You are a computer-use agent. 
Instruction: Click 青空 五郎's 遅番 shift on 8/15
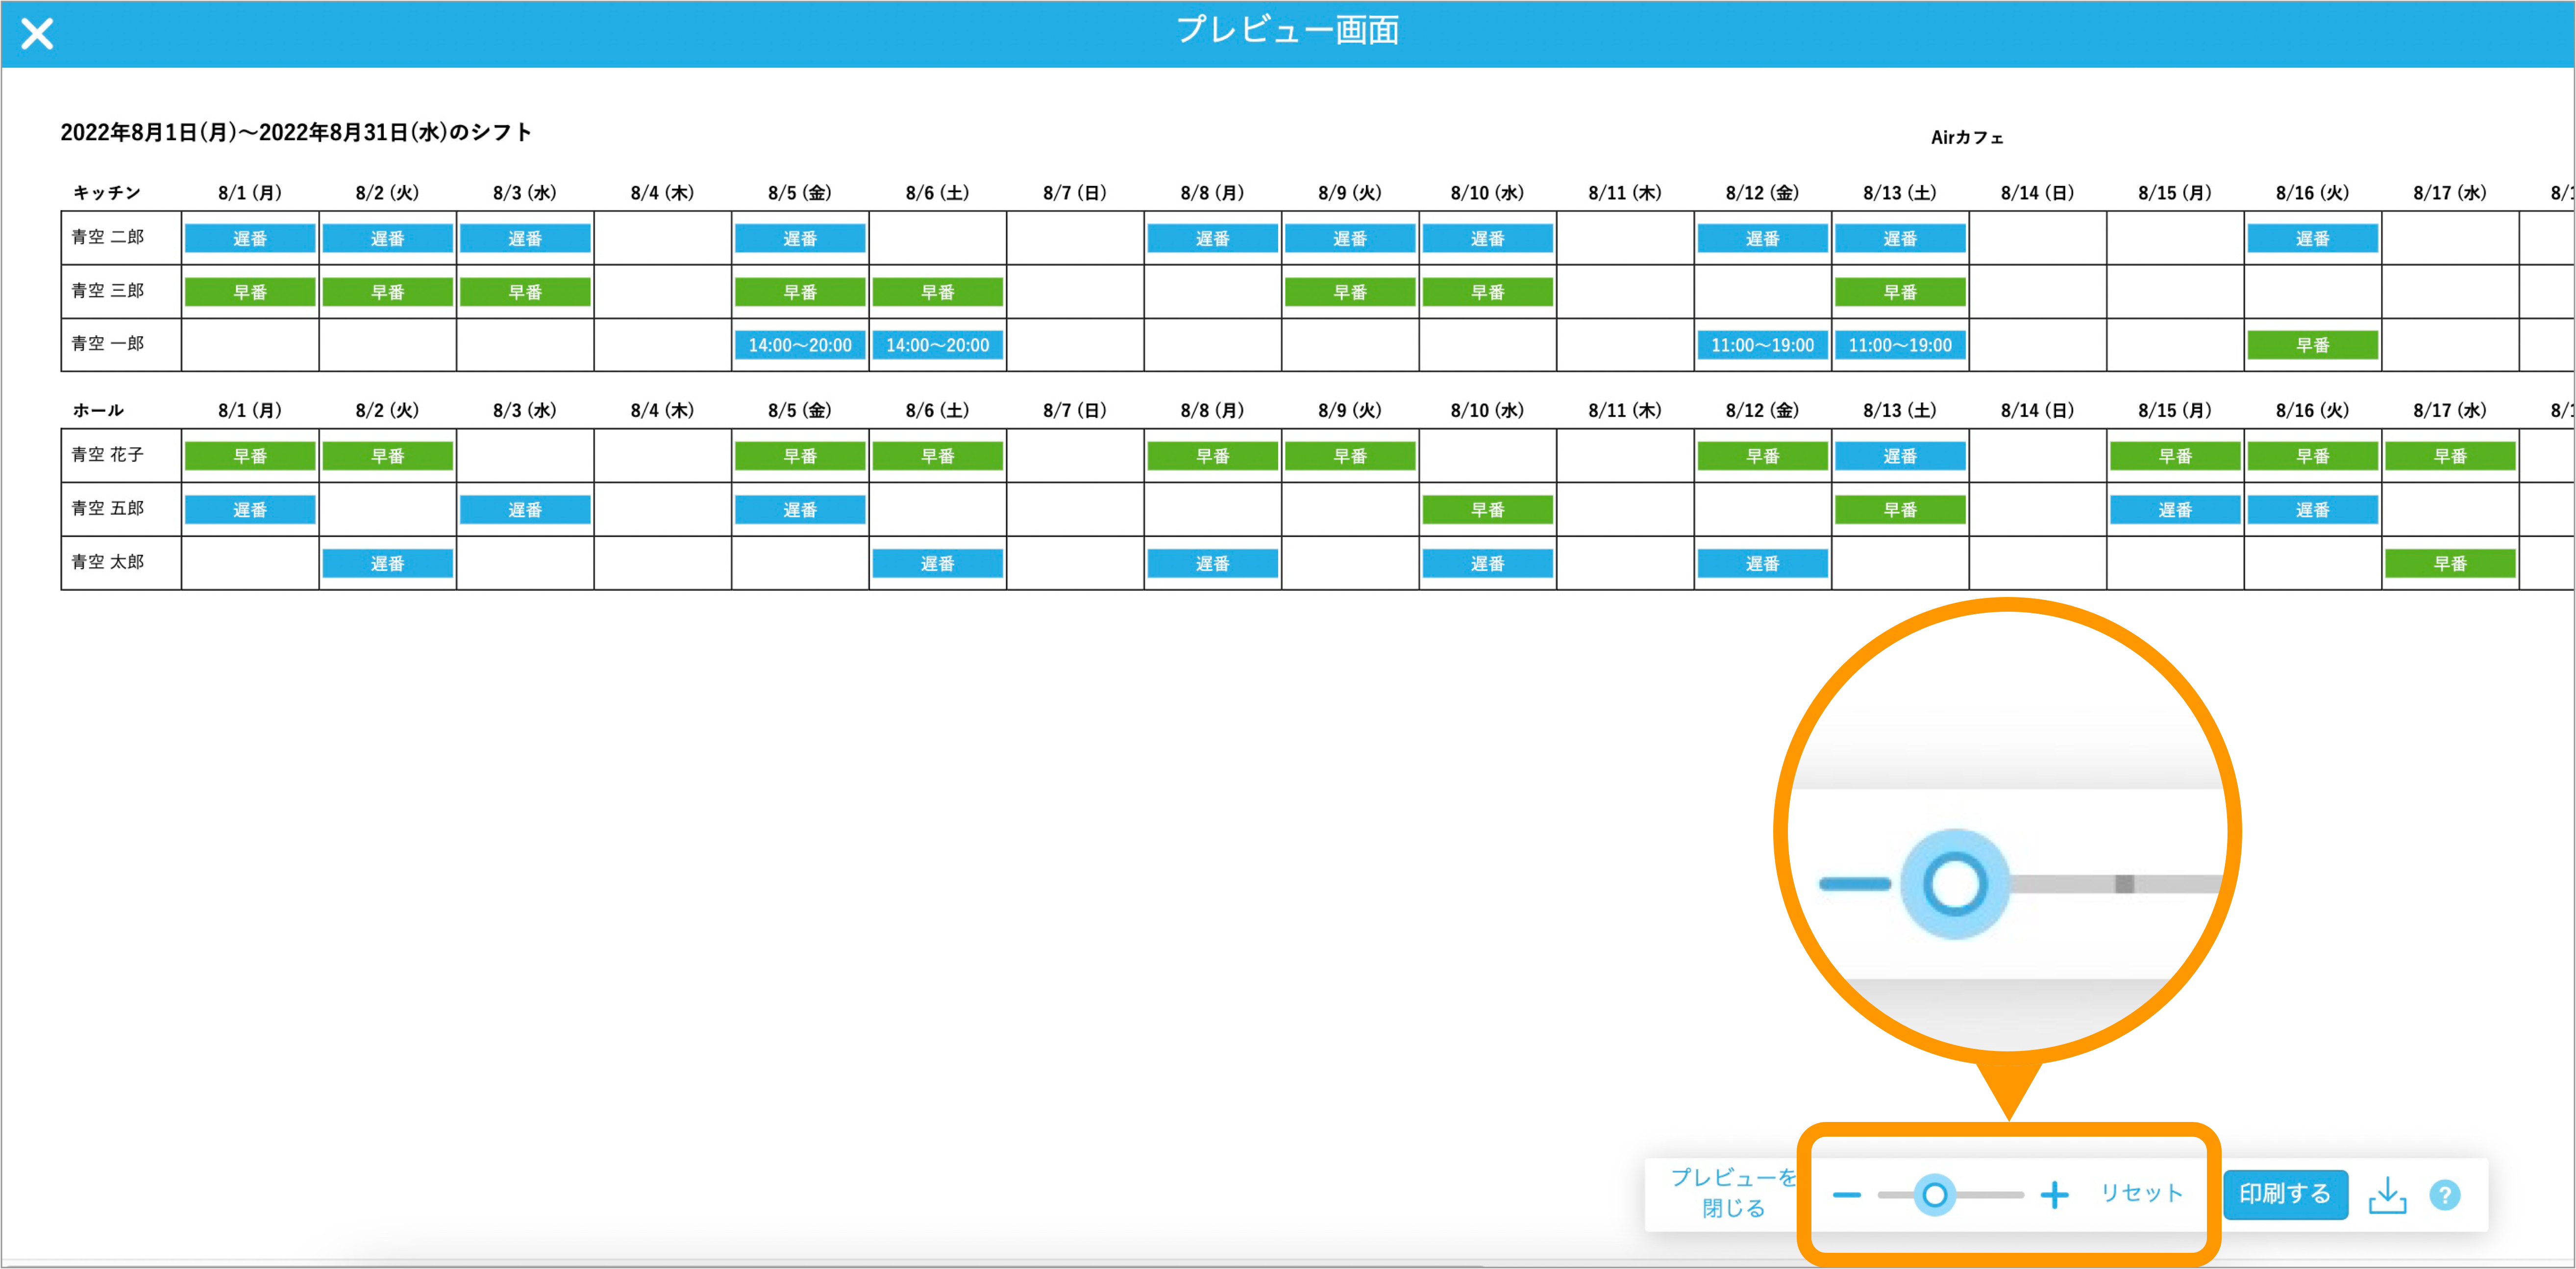pyautogui.click(x=2175, y=510)
